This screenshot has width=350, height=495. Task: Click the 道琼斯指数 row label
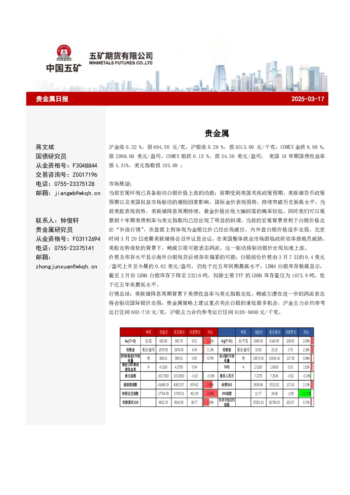tap(130, 385)
